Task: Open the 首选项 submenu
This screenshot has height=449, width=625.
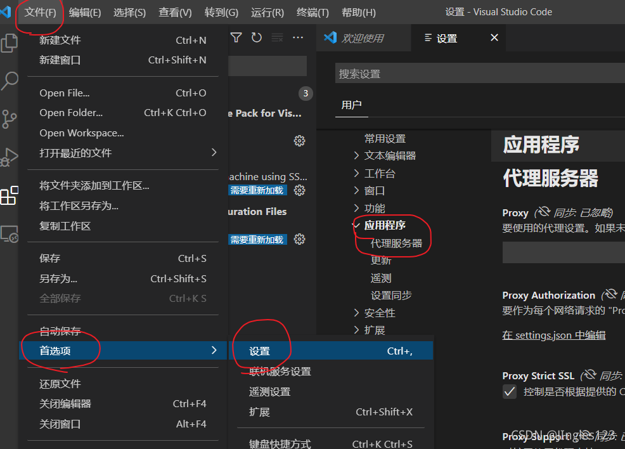Action: point(123,351)
